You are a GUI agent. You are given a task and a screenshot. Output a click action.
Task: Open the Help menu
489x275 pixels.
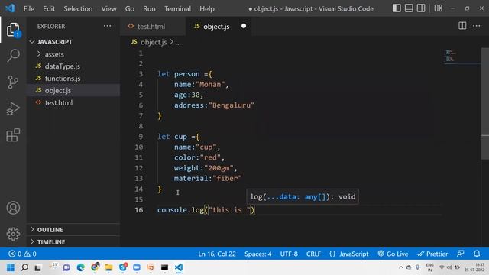point(207,8)
